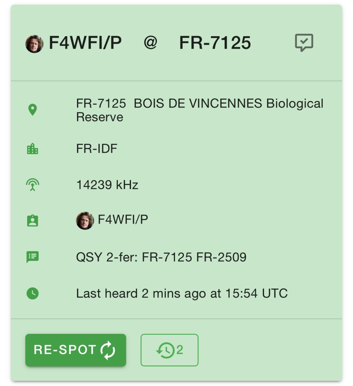Select the BOIS DE VINCENNES Biological Reserve text
This screenshot has height=386, width=353.
200,110
